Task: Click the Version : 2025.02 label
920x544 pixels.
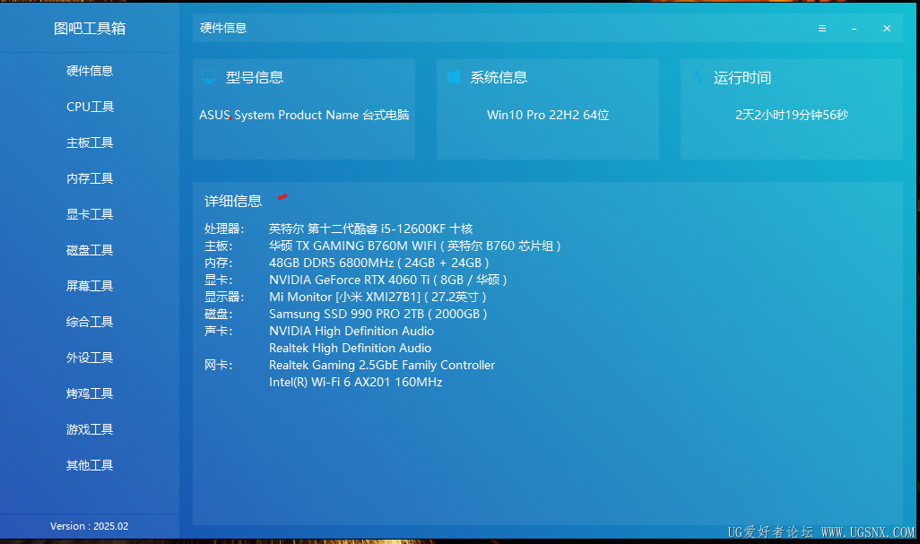Action: (x=89, y=526)
